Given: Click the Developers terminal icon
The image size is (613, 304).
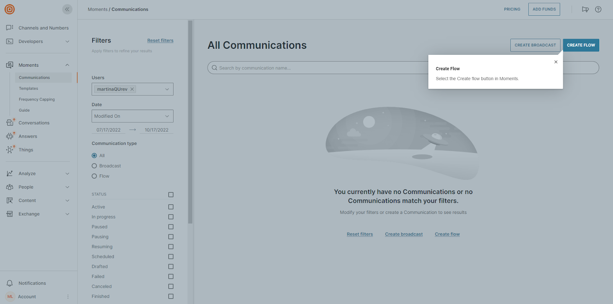Looking at the screenshot, I should click(10, 41).
